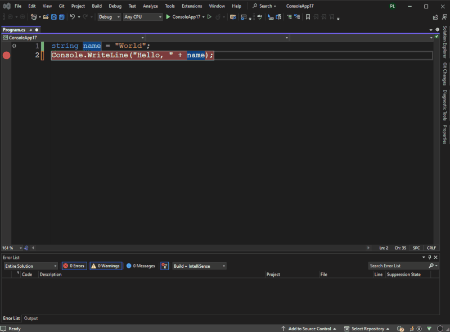Open the Debug configuration dropdown
This screenshot has width=450, height=332.
pos(109,17)
